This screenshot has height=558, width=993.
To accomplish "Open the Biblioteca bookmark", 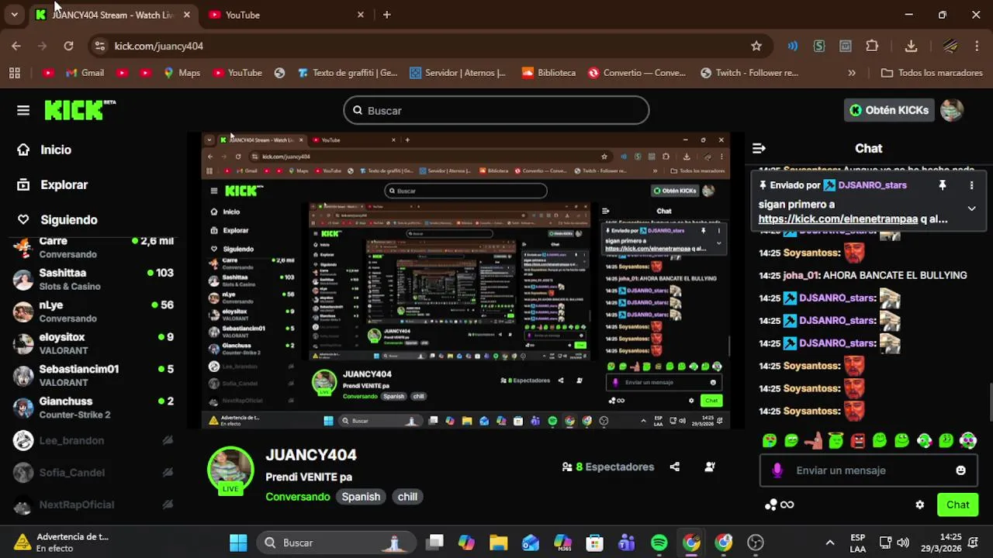I will tap(548, 73).
